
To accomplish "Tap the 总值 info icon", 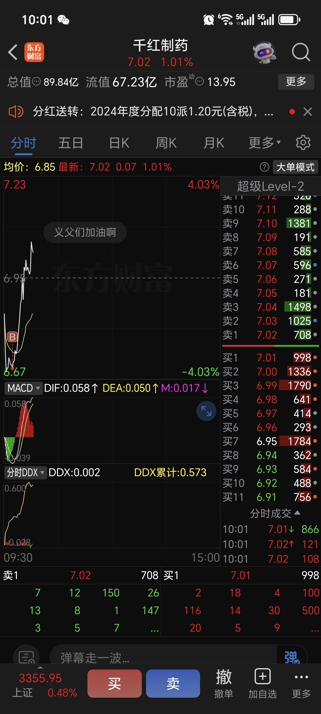I will [x=37, y=81].
